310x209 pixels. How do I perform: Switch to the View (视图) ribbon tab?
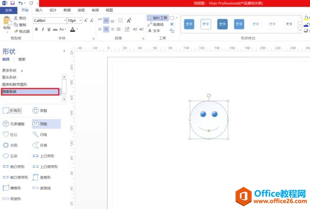click(x=109, y=10)
